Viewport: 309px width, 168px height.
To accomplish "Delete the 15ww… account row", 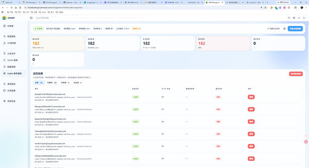I will [x=251, y=134].
